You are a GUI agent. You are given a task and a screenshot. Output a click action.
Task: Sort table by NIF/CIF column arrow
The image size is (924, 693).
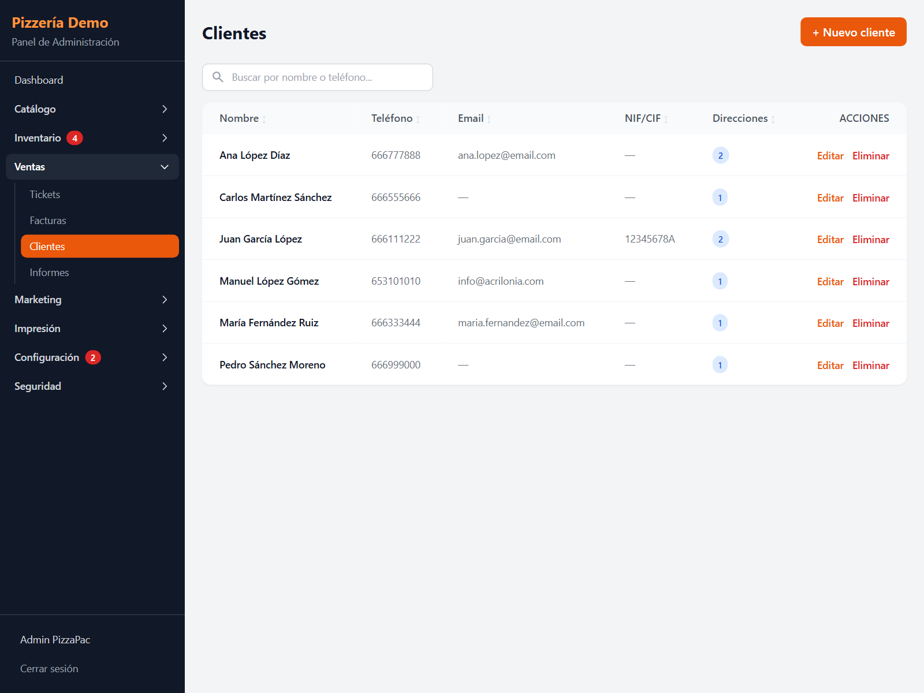coord(666,119)
